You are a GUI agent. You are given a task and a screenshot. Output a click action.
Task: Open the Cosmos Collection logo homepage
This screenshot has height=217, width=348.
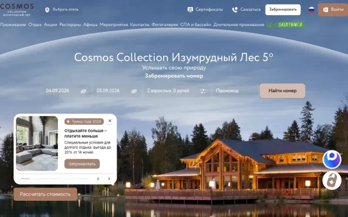(x=17, y=10)
